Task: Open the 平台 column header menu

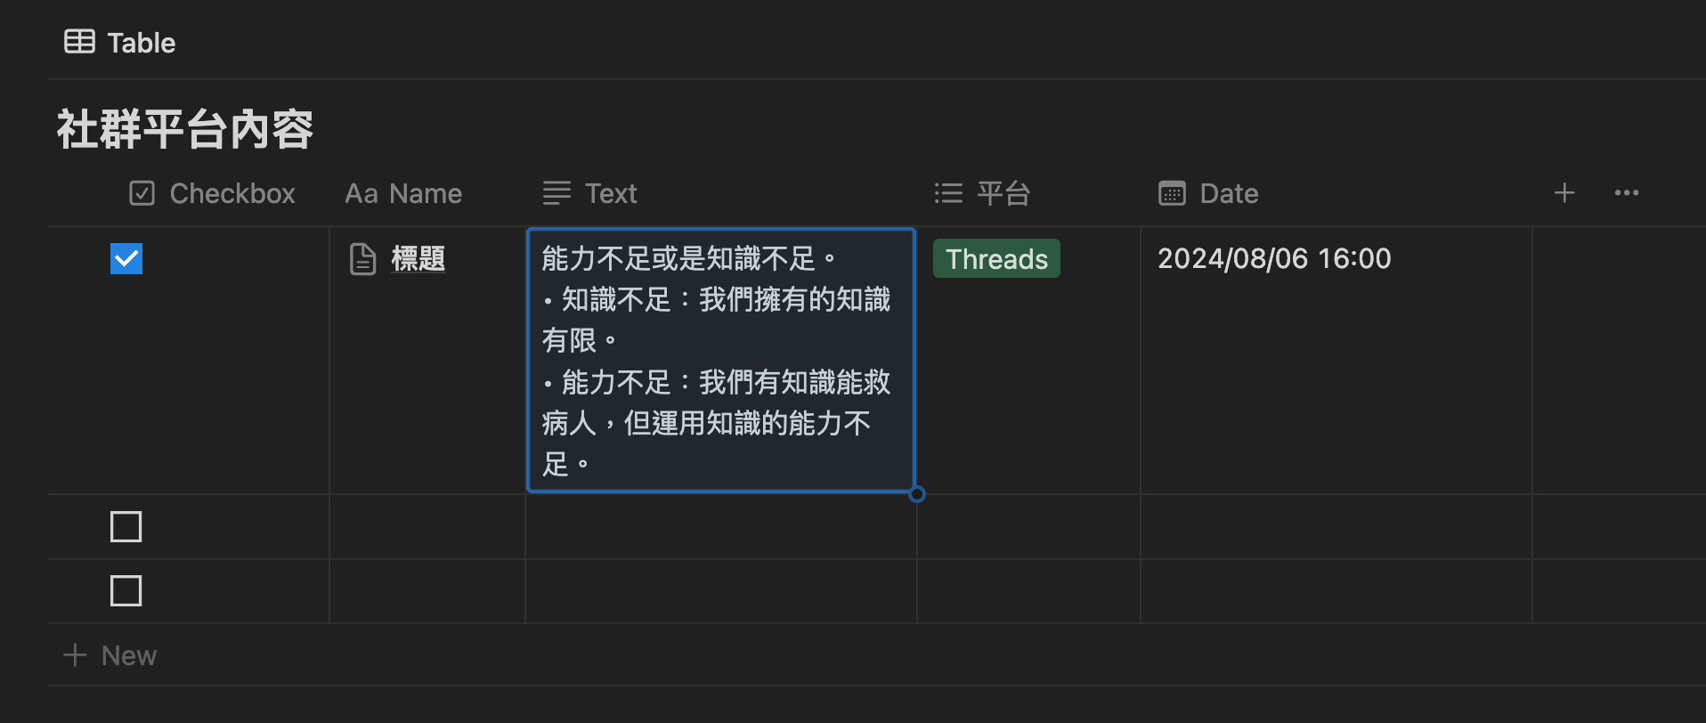Action: click(1003, 193)
